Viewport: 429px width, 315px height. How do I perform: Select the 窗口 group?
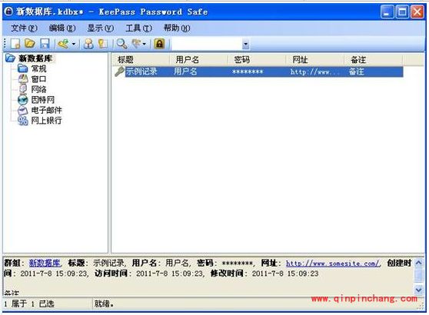pyautogui.click(x=38, y=79)
